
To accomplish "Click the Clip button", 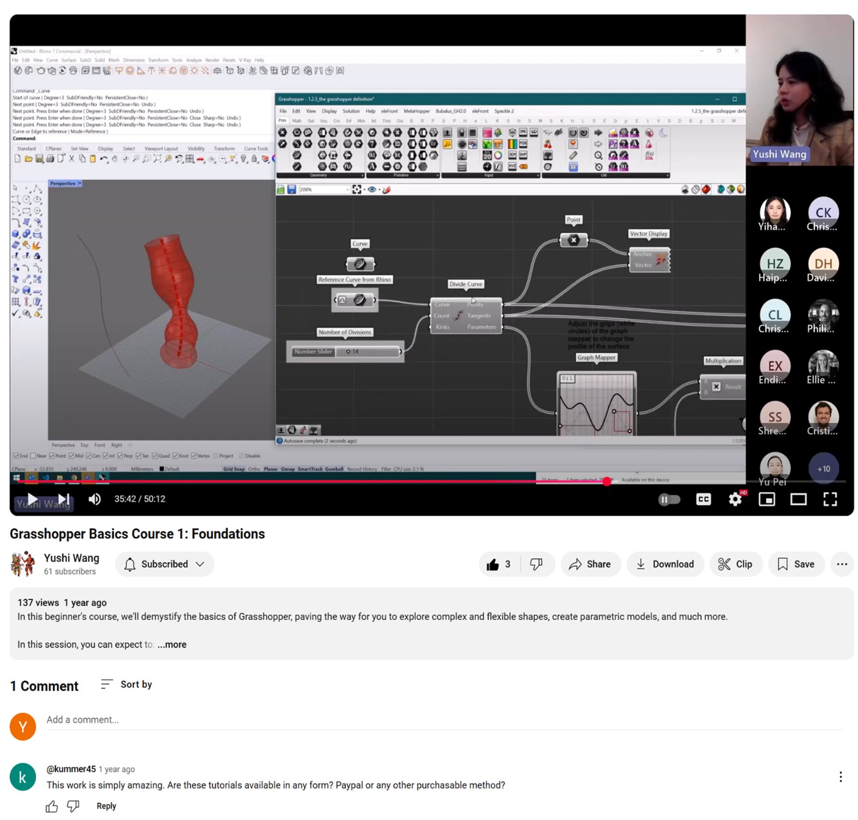I will pyautogui.click(x=736, y=564).
